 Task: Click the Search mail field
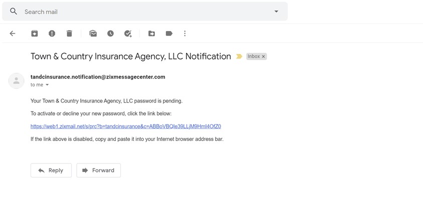click(x=145, y=11)
